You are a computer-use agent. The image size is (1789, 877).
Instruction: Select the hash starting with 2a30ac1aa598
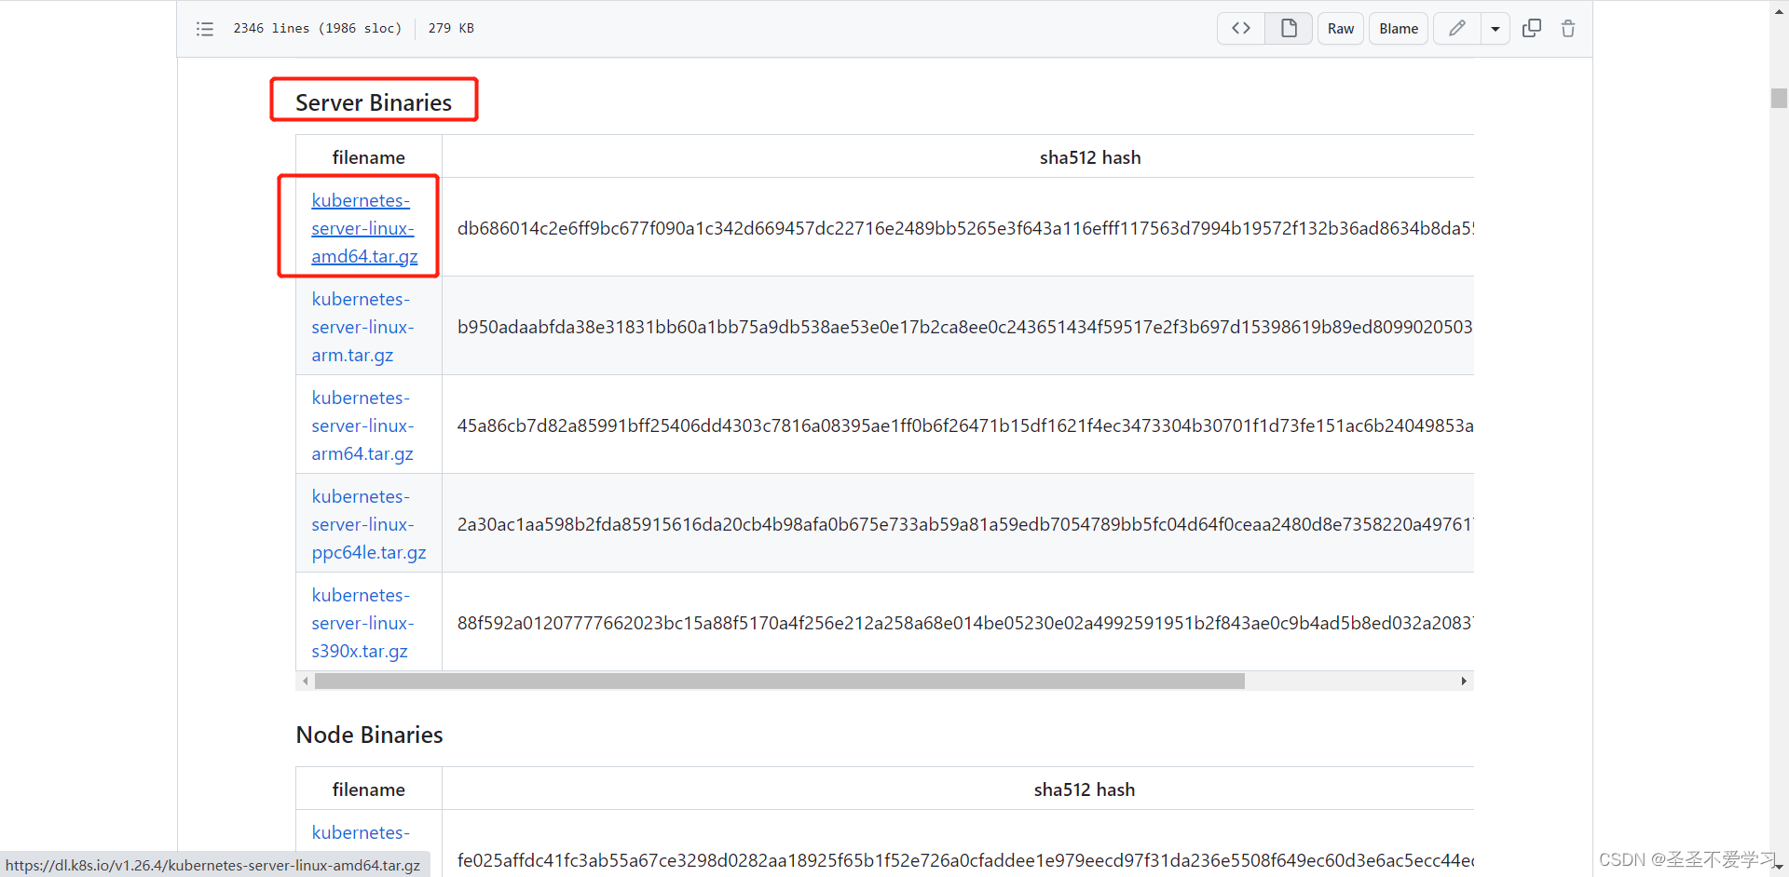pyautogui.click(x=965, y=524)
